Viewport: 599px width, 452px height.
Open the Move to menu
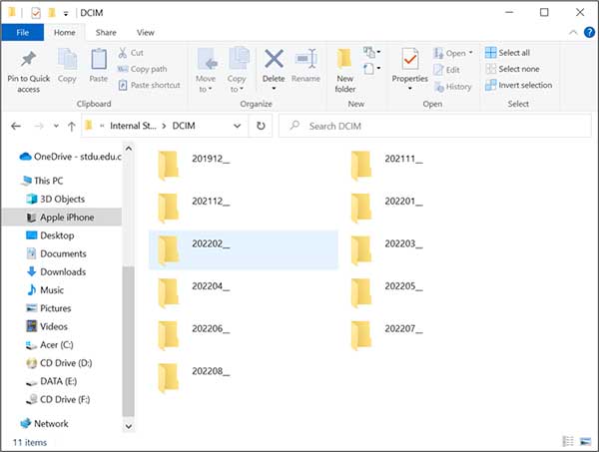[x=206, y=71]
